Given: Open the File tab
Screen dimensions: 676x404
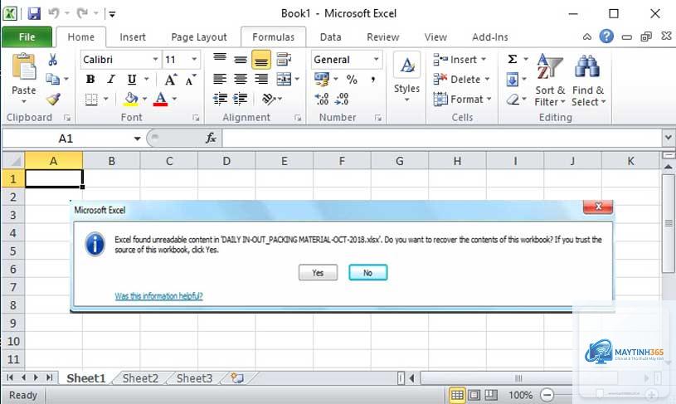Looking at the screenshot, I should point(27,37).
